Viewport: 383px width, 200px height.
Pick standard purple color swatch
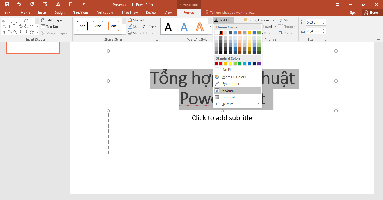click(259, 64)
